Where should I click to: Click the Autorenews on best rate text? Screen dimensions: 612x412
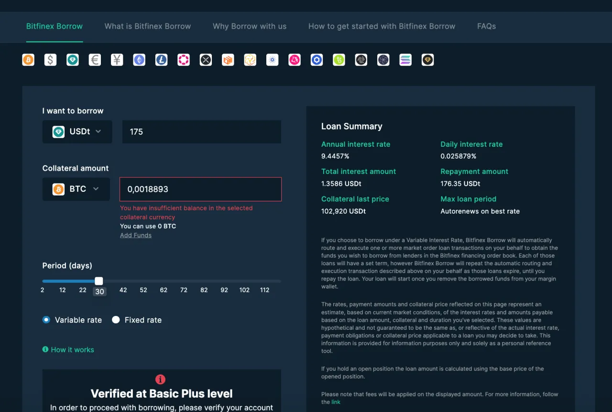click(x=480, y=211)
